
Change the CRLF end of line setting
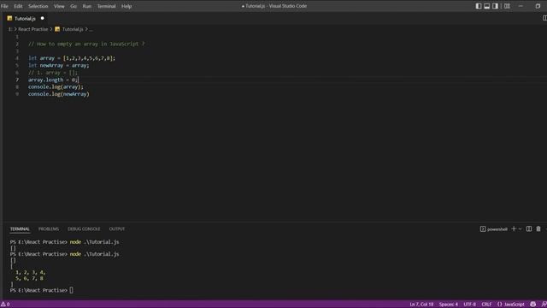click(x=486, y=305)
